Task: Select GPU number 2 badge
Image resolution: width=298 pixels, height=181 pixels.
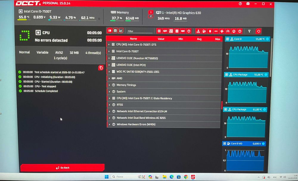Action: tap(151, 16)
